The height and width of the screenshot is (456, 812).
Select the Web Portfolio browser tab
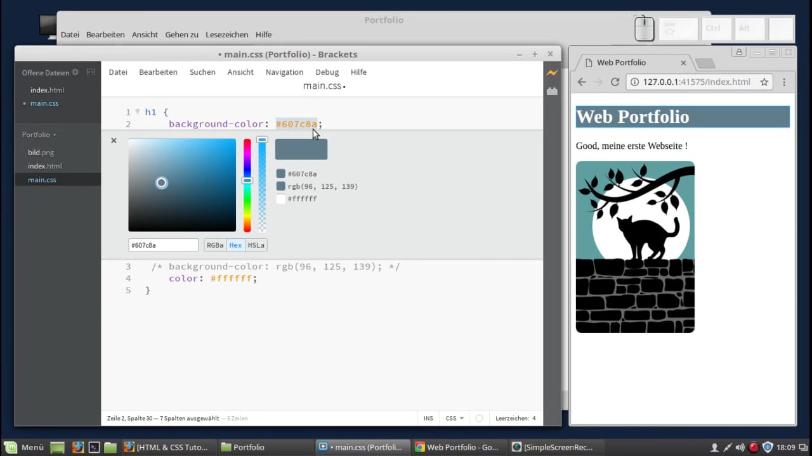coord(633,63)
